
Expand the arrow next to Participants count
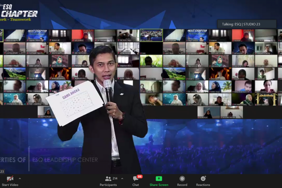point(122,179)
